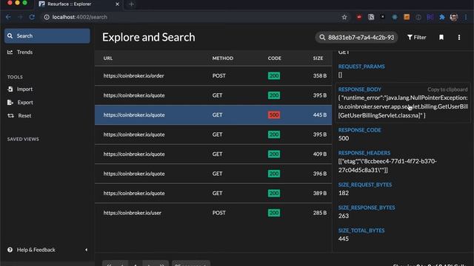Click the etag response headers value
This screenshot has height=266, width=474.
[x=387, y=166]
